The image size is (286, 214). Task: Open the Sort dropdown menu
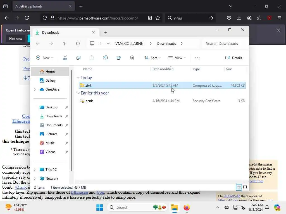tap(152, 58)
